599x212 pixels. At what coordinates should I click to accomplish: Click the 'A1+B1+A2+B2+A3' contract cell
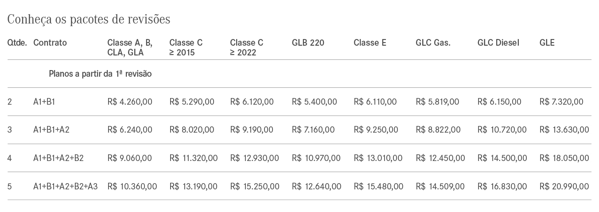click(x=66, y=186)
